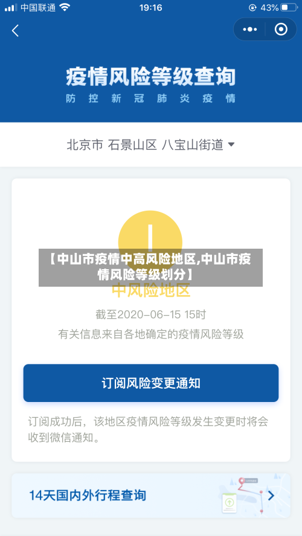
Task: Tap the 疫情风险等级查询 header title
Action: (151, 76)
